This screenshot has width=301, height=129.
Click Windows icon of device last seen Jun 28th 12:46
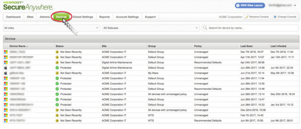(6, 89)
